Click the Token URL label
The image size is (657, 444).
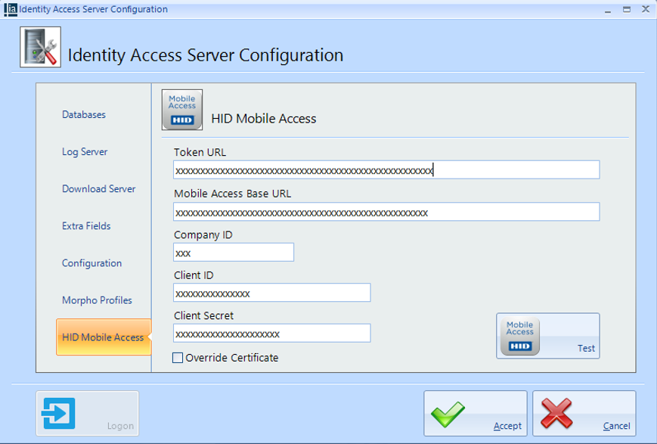[x=200, y=152]
